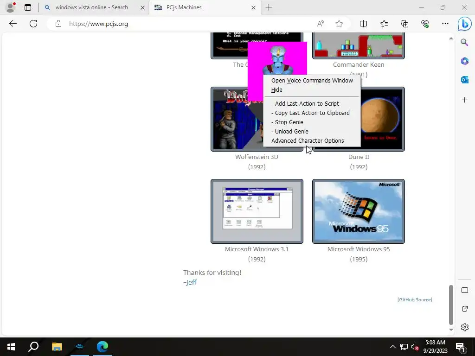The height and width of the screenshot is (356, 475).
Task: Select Hide from the context menu
Action: (312, 90)
